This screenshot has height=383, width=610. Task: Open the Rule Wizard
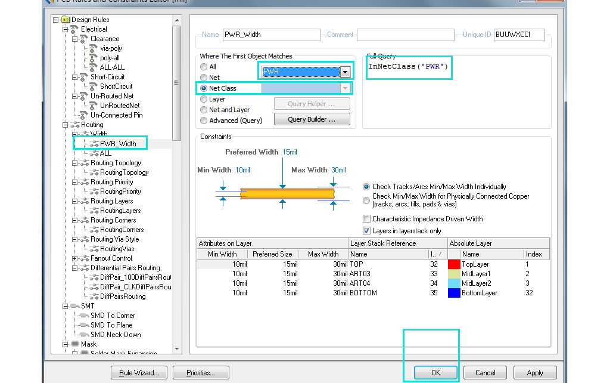click(139, 372)
